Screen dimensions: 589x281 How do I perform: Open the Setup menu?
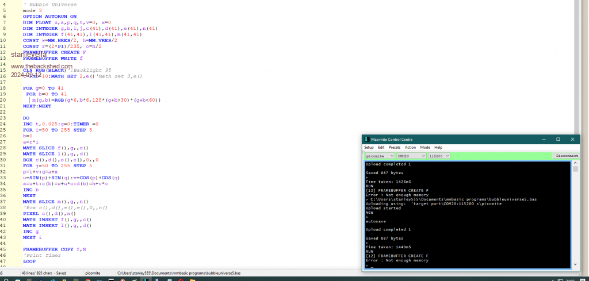tap(369, 148)
